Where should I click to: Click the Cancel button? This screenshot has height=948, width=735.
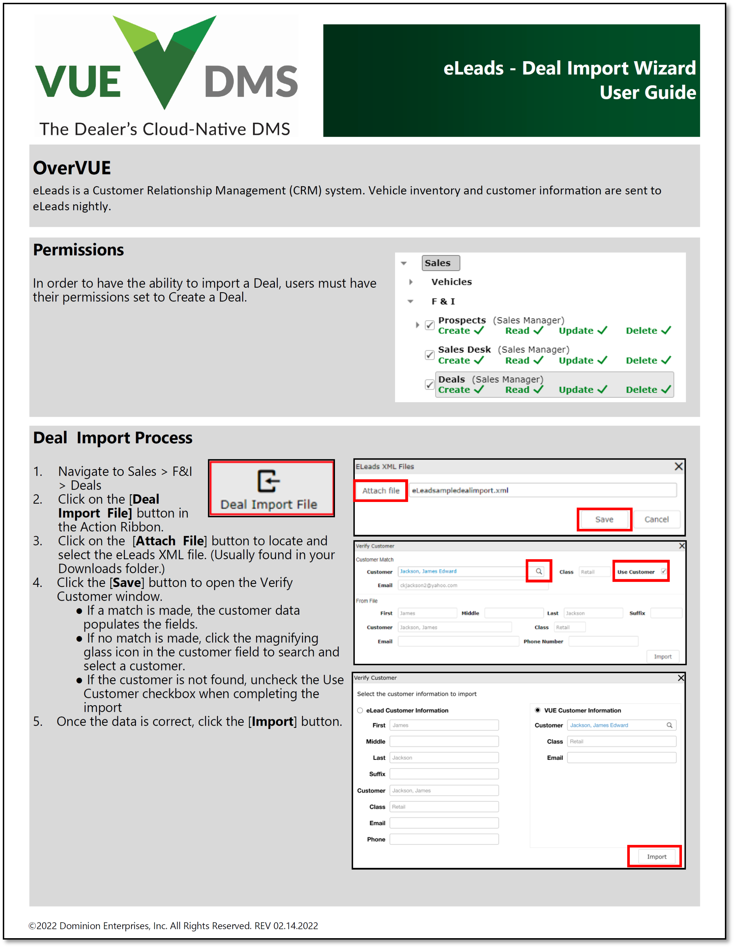pos(657,519)
